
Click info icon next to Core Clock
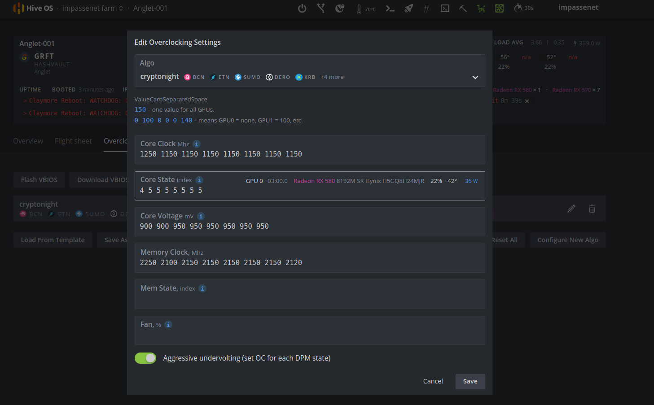coord(197,144)
